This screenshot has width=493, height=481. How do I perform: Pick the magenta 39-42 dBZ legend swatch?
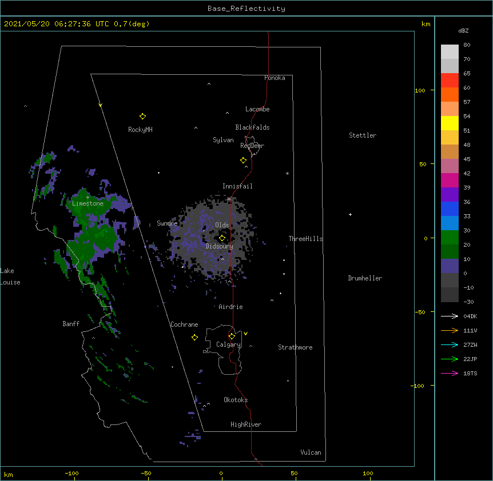tap(450, 181)
